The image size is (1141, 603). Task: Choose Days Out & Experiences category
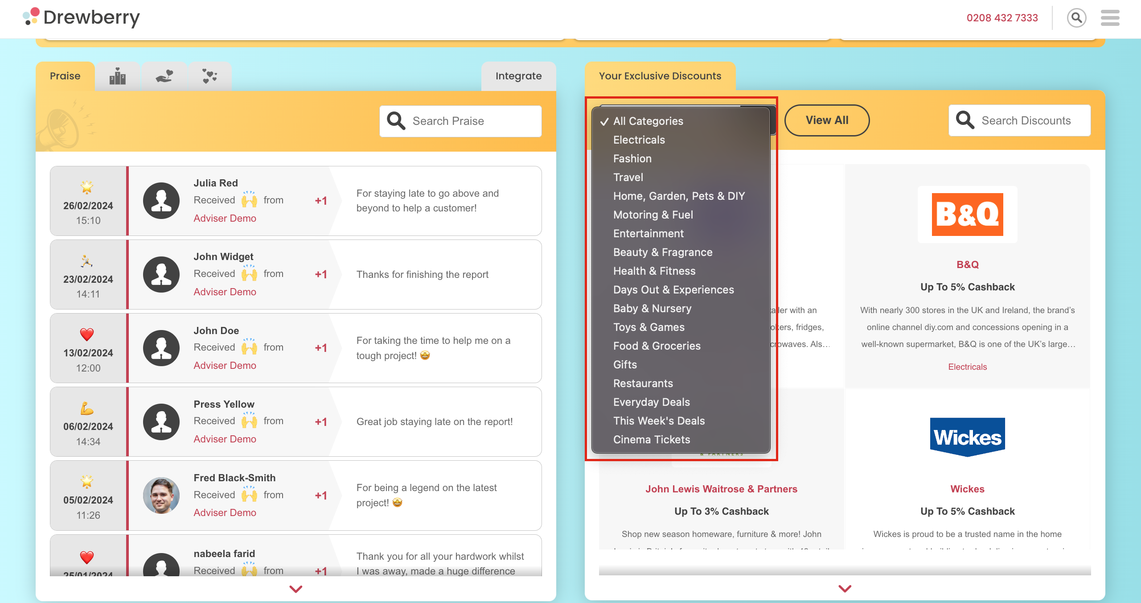tap(681, 290)
